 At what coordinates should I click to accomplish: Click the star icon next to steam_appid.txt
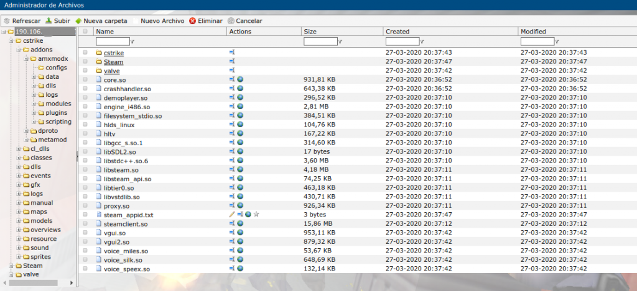click(256, 215)
